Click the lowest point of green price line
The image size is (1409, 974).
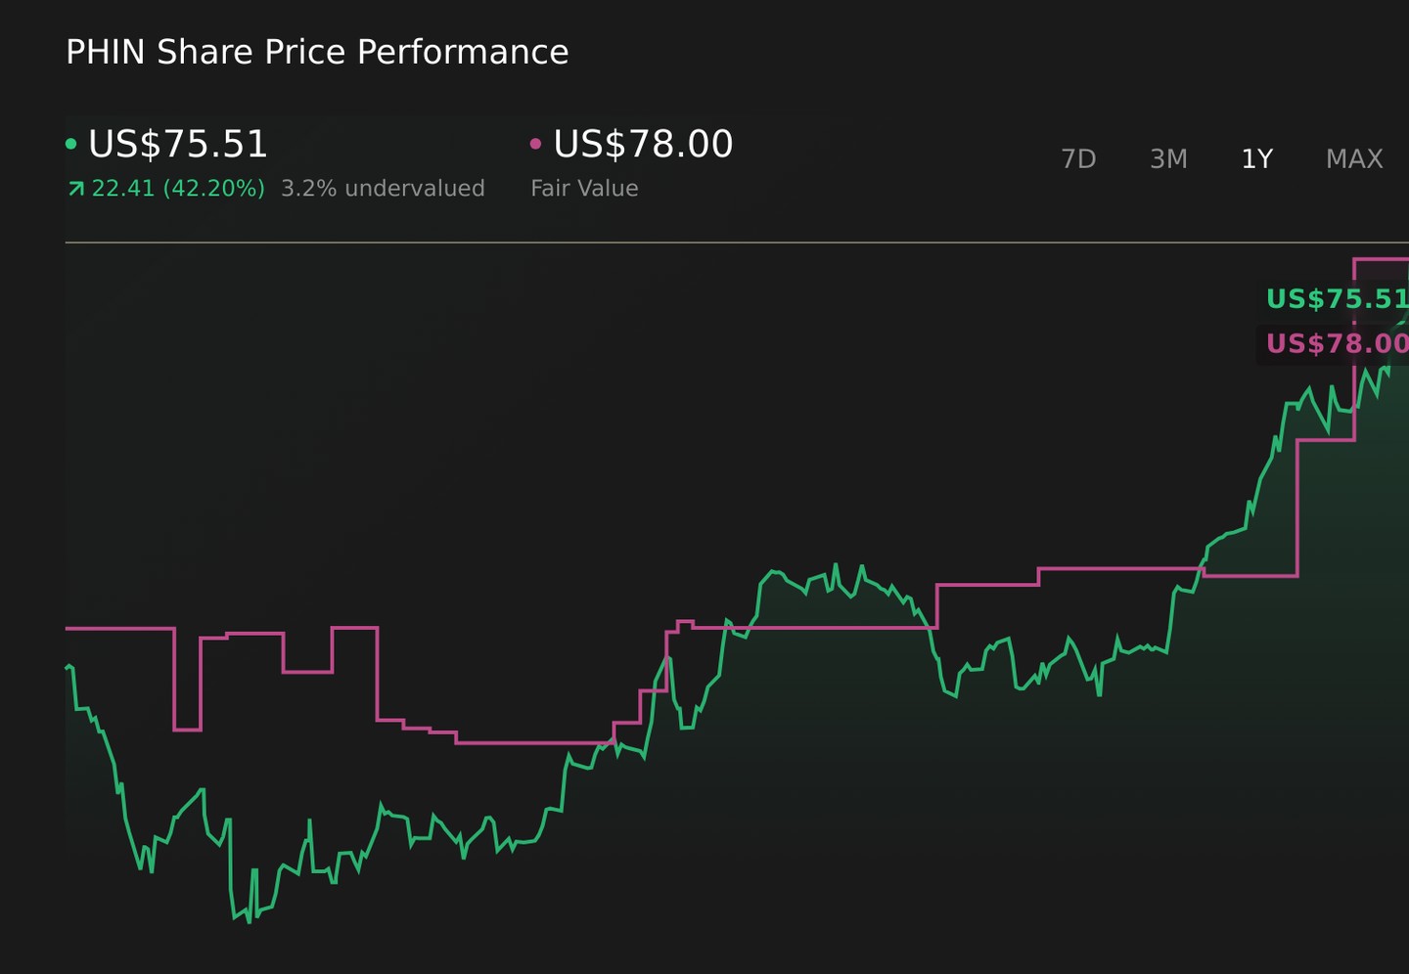[249, 921]
